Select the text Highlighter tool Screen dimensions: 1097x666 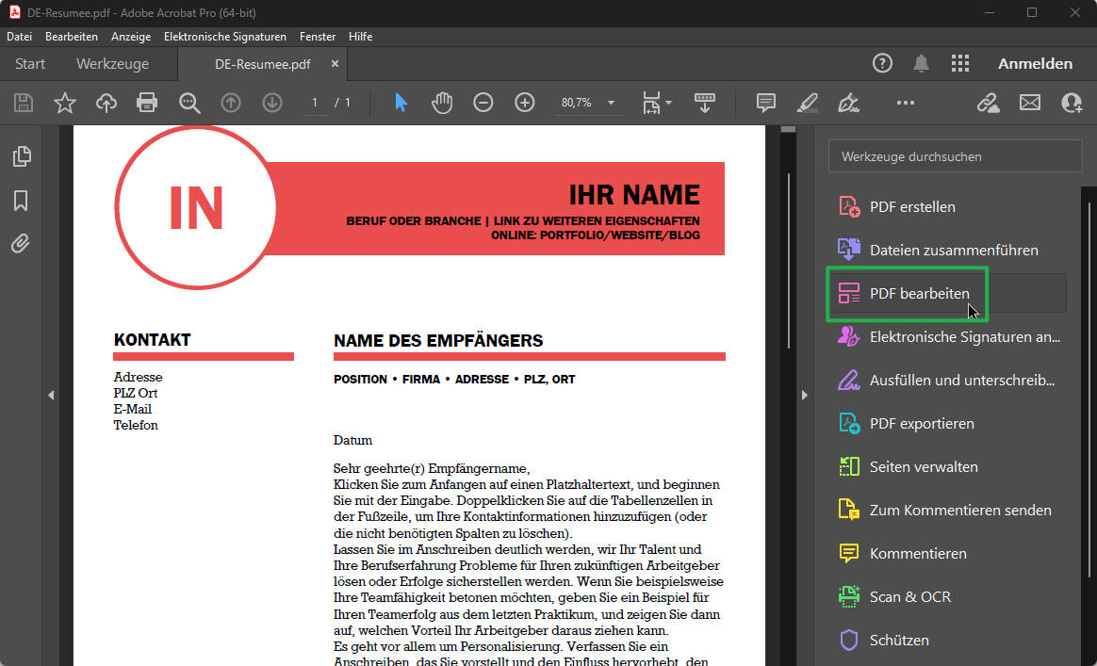click(x=807, y=103)
